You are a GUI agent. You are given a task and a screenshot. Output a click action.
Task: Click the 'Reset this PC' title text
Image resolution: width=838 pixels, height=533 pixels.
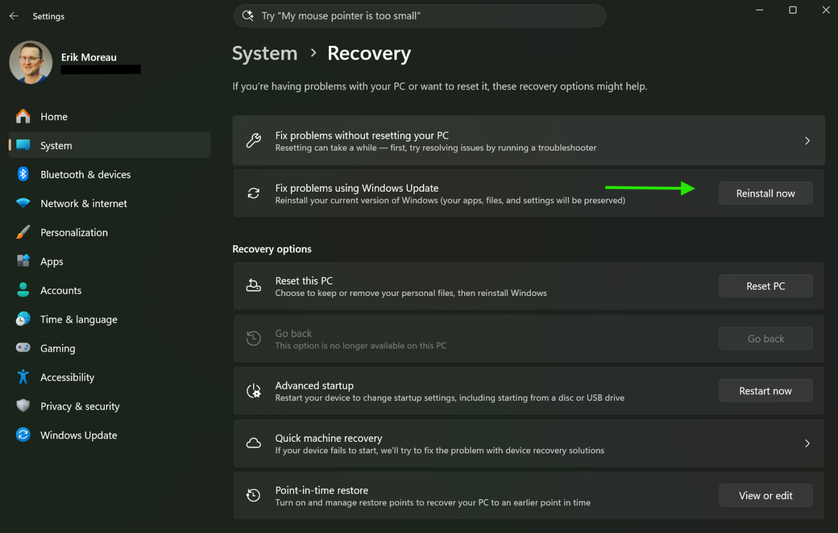click(304, 281)
